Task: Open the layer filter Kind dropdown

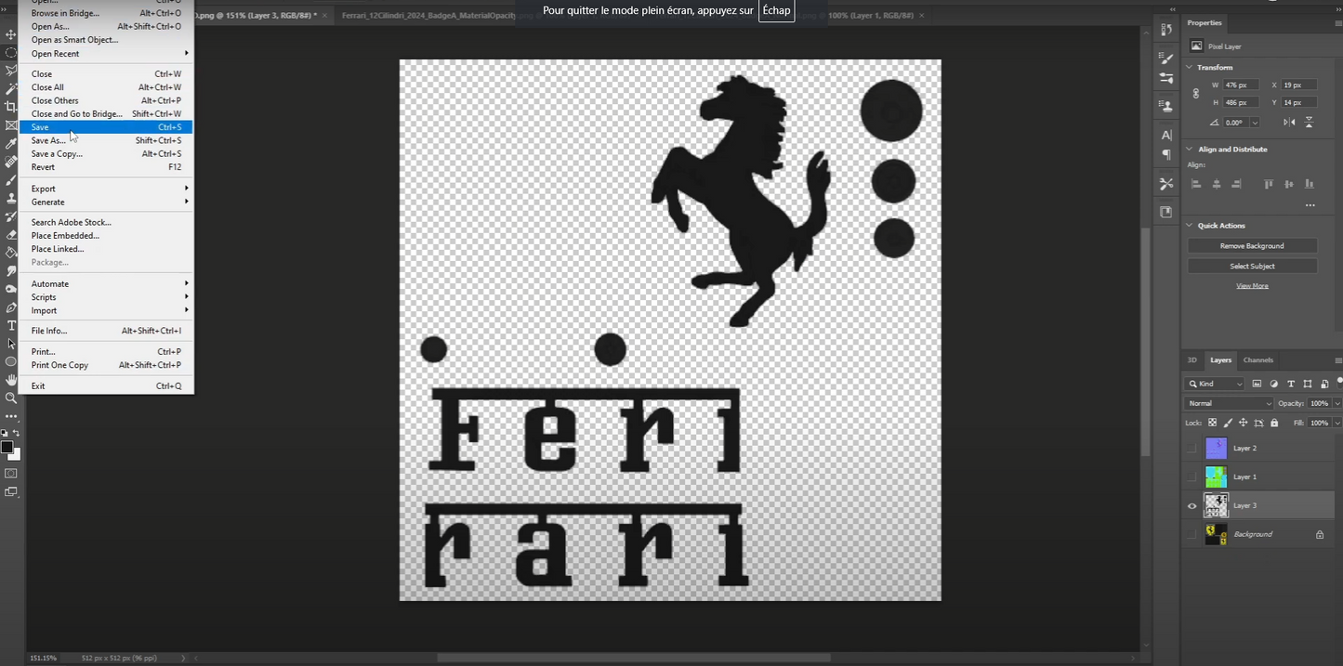Action: coord(1215,384)
